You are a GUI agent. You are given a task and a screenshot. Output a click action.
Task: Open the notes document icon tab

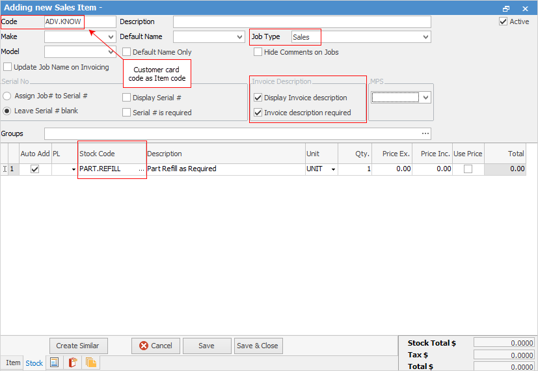(x=54, y=363)
